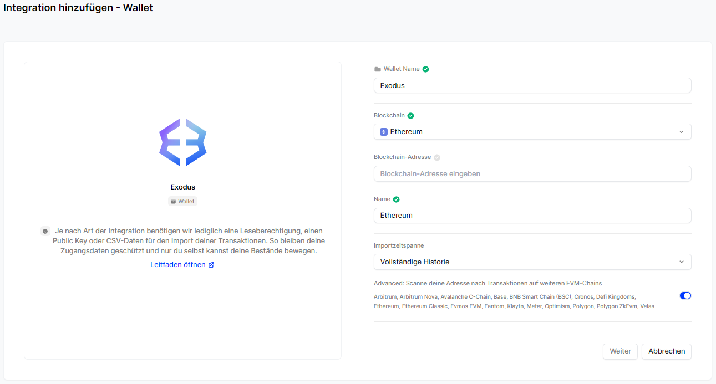
Task: Click the chevron arrow of the Blockchain dropdown
Action: (x=682, y=132)
